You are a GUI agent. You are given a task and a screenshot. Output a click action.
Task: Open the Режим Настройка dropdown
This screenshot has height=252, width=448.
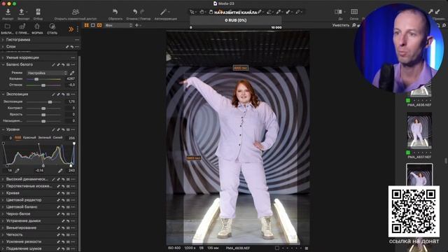(x=47, y=73)
